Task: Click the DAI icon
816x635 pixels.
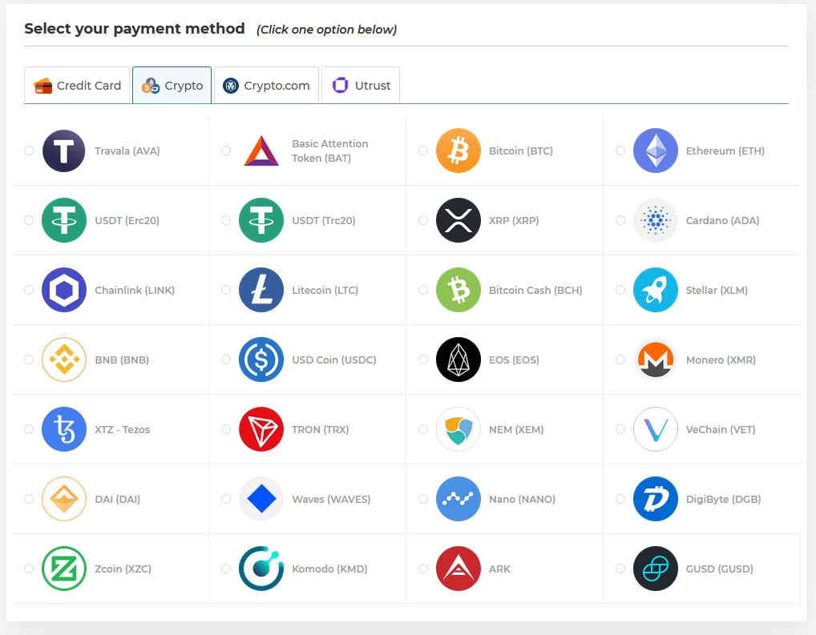Action: (x=64, y=499)
